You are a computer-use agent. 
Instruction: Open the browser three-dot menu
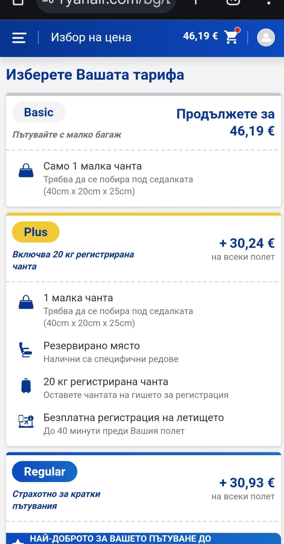269,3
